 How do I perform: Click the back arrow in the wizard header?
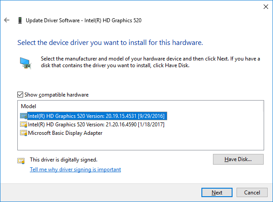pyautogui.click(x=7, y=20)
